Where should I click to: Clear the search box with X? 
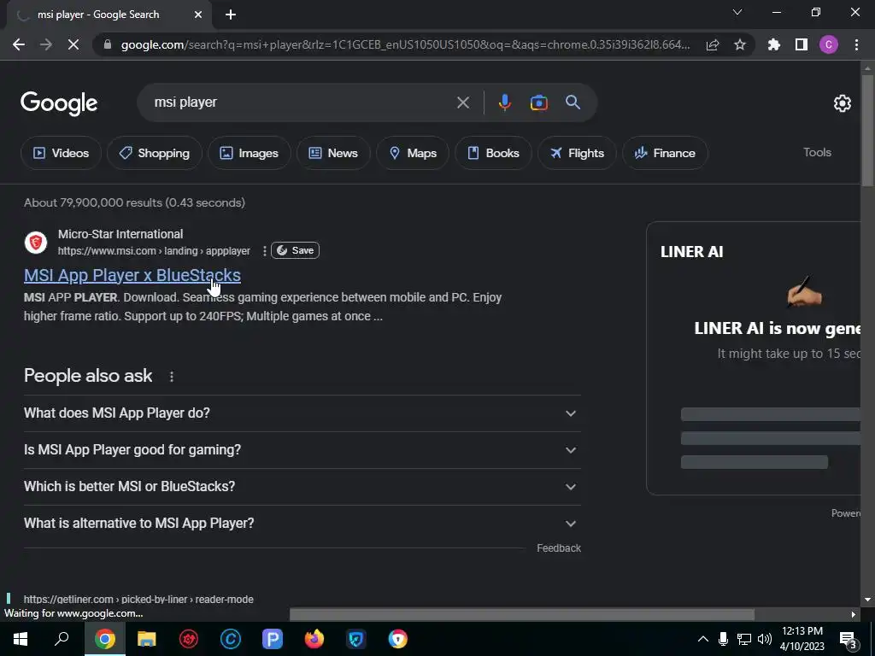[x=463, y=102]
